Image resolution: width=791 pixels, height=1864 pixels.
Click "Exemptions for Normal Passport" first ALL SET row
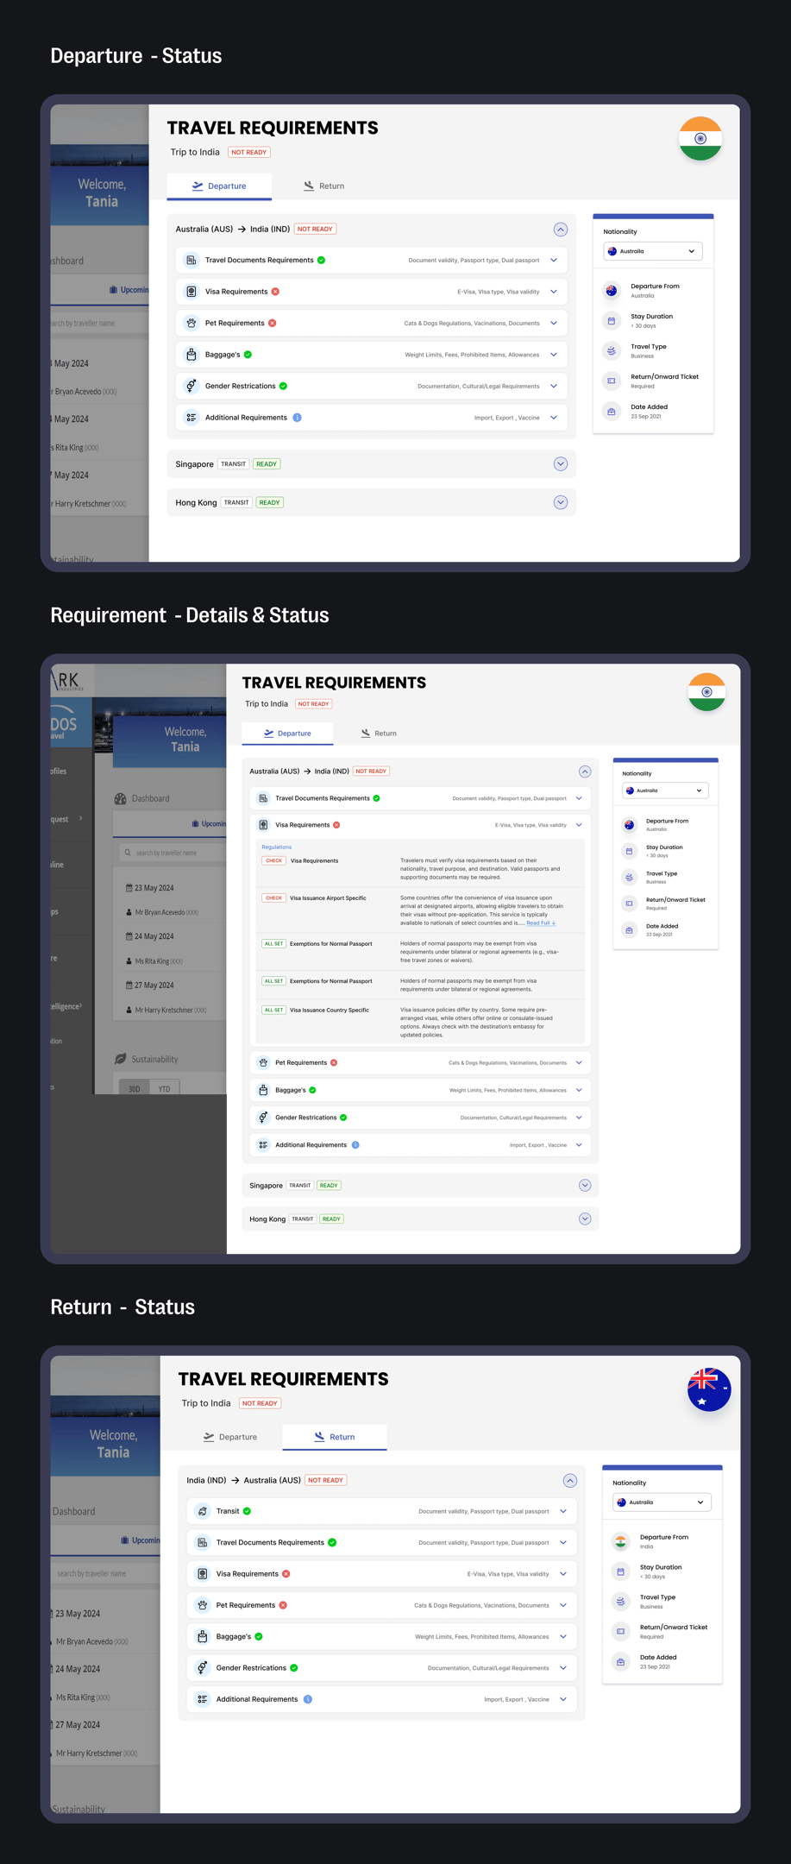point(331,944)
